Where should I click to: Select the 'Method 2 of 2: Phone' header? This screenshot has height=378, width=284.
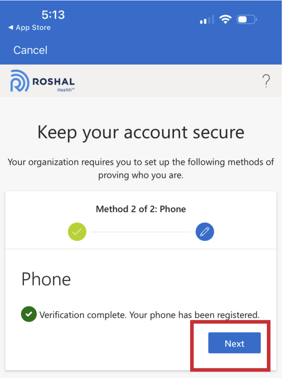141,209
